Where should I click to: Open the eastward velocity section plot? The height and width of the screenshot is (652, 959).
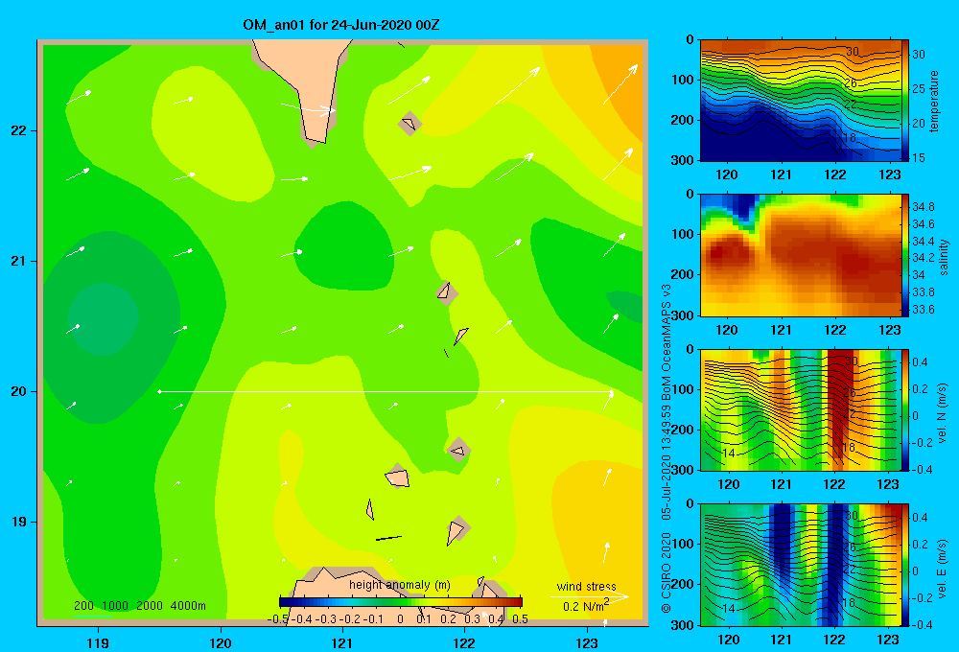pyautogui.click(x=801, y=565)
